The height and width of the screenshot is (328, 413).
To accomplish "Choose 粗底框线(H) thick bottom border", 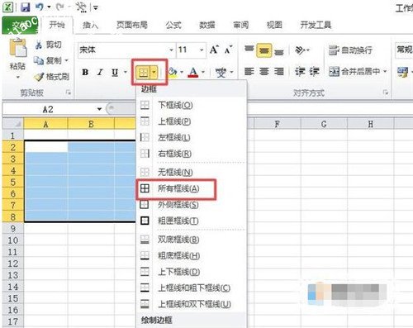I will click(191, 256).
